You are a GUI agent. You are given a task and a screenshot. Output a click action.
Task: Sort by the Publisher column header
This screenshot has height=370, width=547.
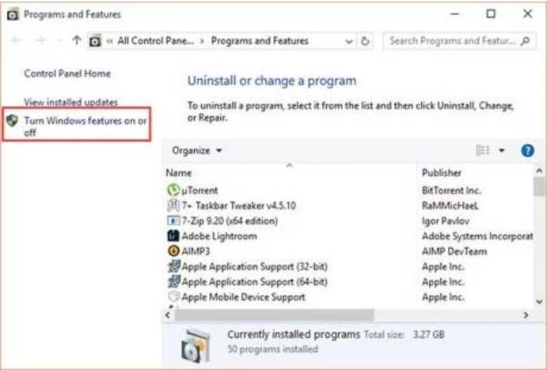coord(441,173)
